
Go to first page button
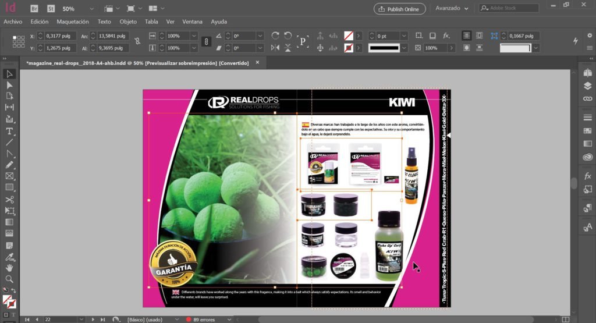(x=27, y=320)
